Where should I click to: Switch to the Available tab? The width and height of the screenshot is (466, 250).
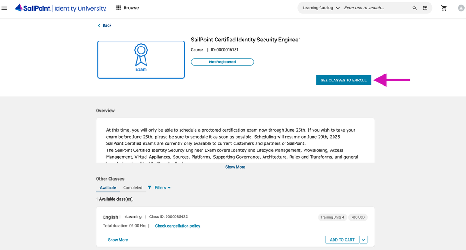coord(108,188)
